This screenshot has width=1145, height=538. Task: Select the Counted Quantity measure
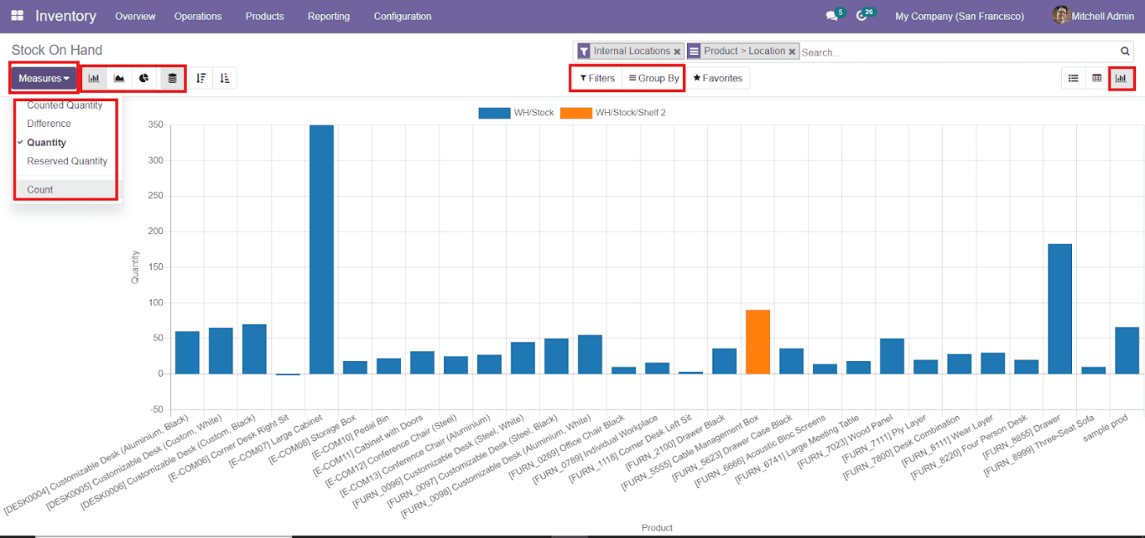65,105
